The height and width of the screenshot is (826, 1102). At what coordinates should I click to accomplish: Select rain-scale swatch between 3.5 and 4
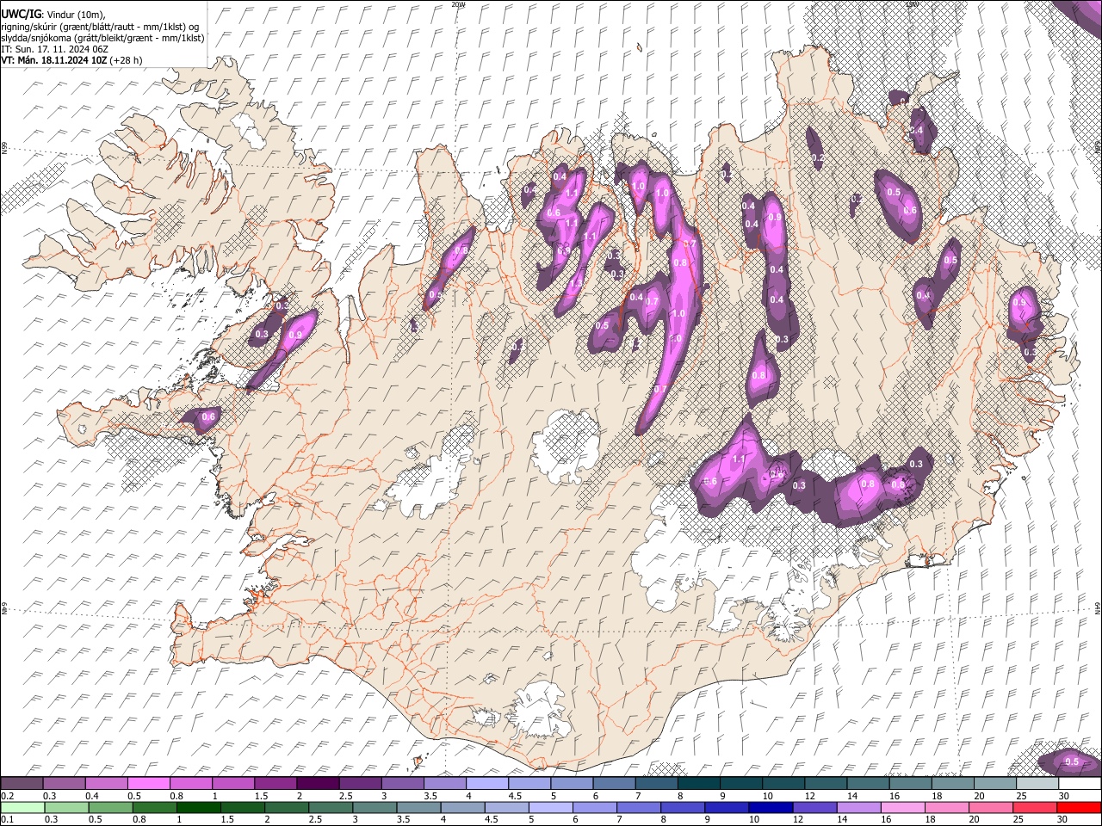419,807
